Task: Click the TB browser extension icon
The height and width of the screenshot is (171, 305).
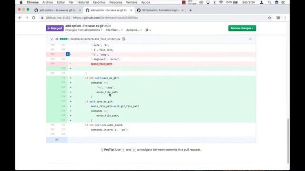Action: coord(278,18)
